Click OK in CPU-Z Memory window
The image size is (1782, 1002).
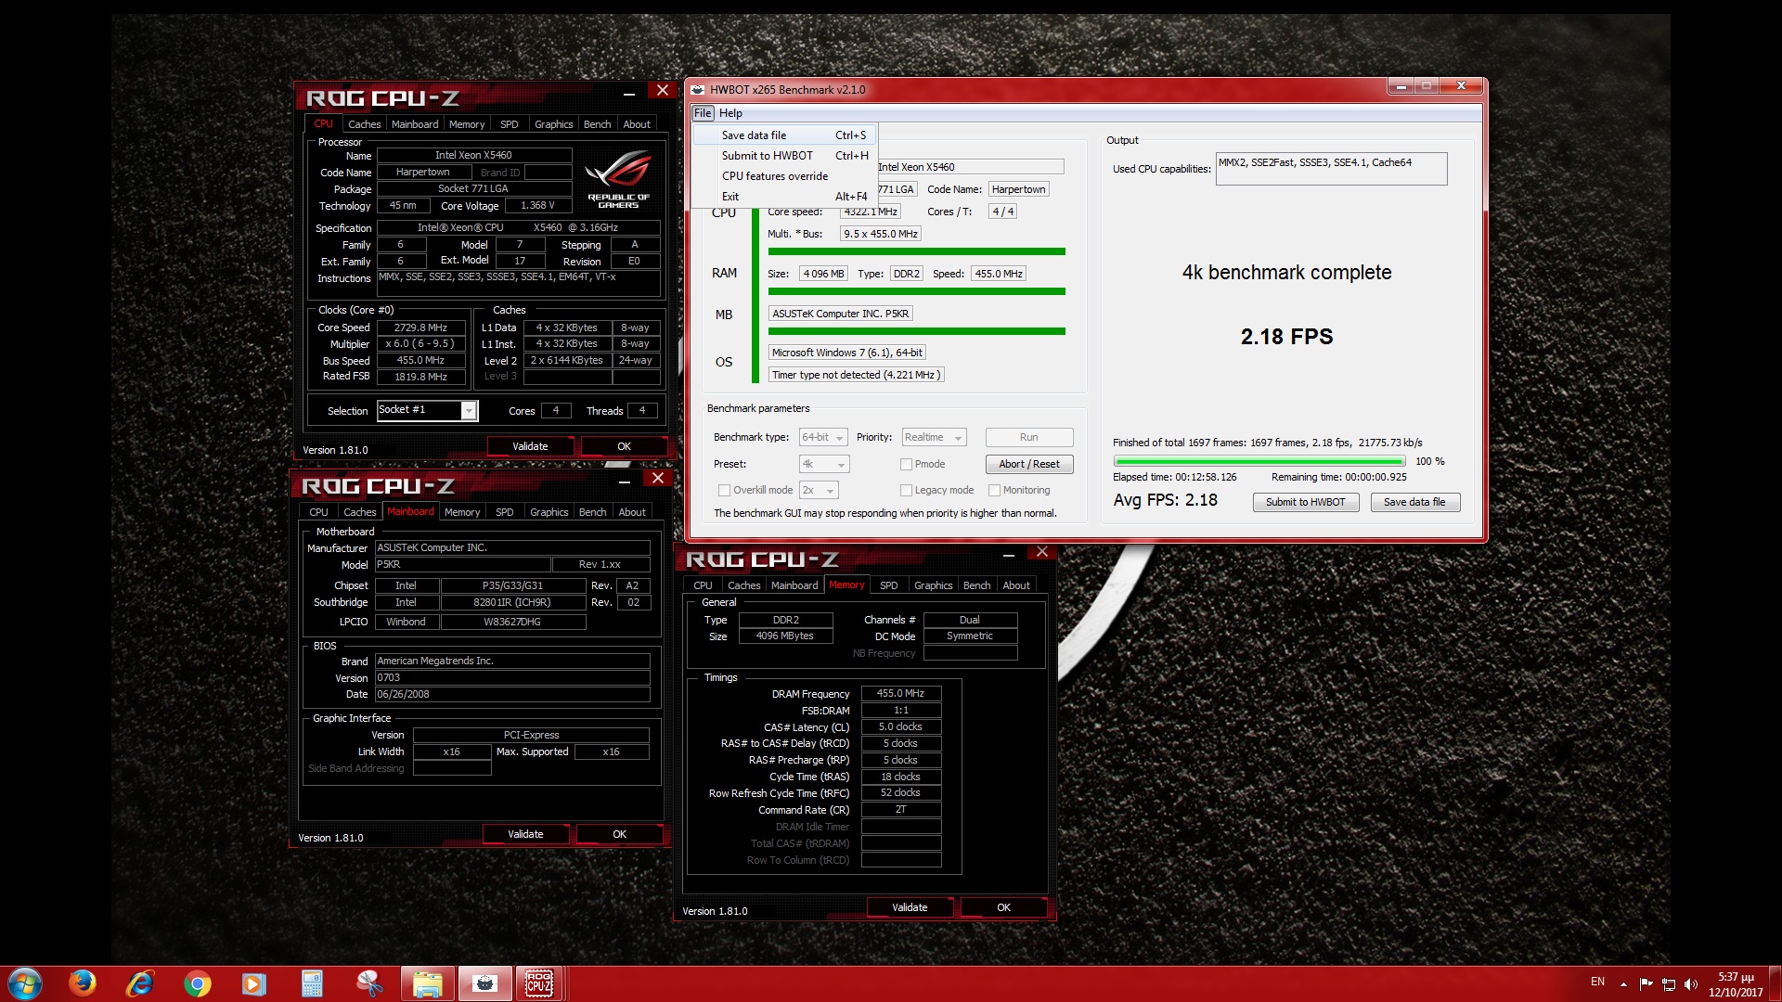(x=1003, y=907)
